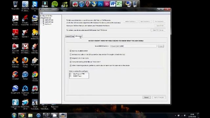Open the recycle bin icon in the top dock

pos(135,4)
